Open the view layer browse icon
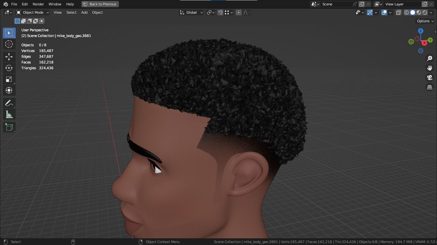This screenshot has width=437, height=245. [378, 4]
